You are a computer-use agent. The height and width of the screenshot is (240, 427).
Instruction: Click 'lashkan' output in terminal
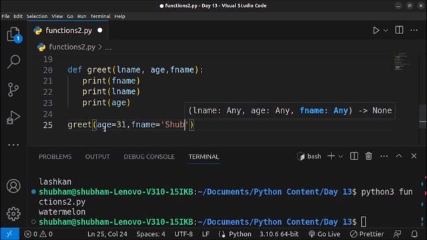click(x=55, y=181)
